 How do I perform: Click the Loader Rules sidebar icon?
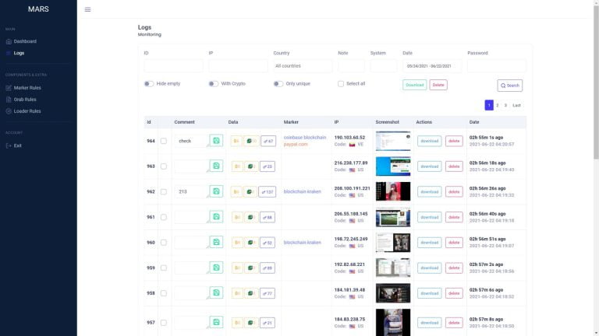pyautogui.click(x=9, y=111)
